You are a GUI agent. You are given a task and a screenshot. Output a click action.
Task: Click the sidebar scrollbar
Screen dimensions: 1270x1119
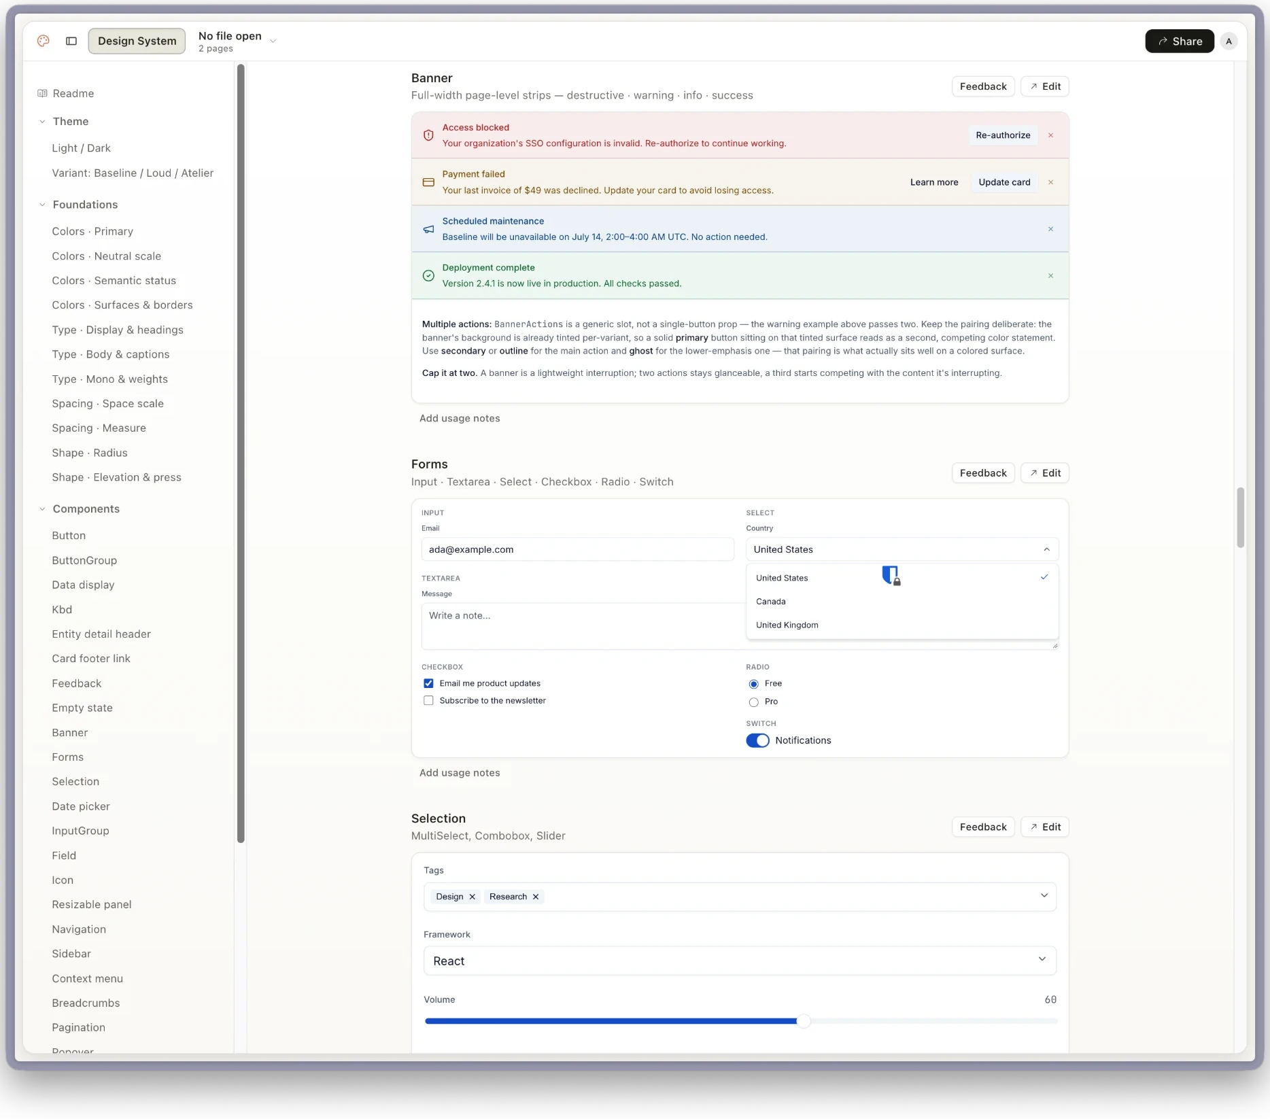(241, 453)
